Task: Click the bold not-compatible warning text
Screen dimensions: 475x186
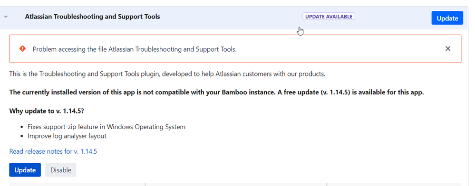Action: [x=217, y=92]
